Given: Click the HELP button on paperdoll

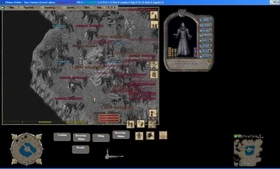Looking at the screenshot, I should pyautogui.click(x=206, y=20).
